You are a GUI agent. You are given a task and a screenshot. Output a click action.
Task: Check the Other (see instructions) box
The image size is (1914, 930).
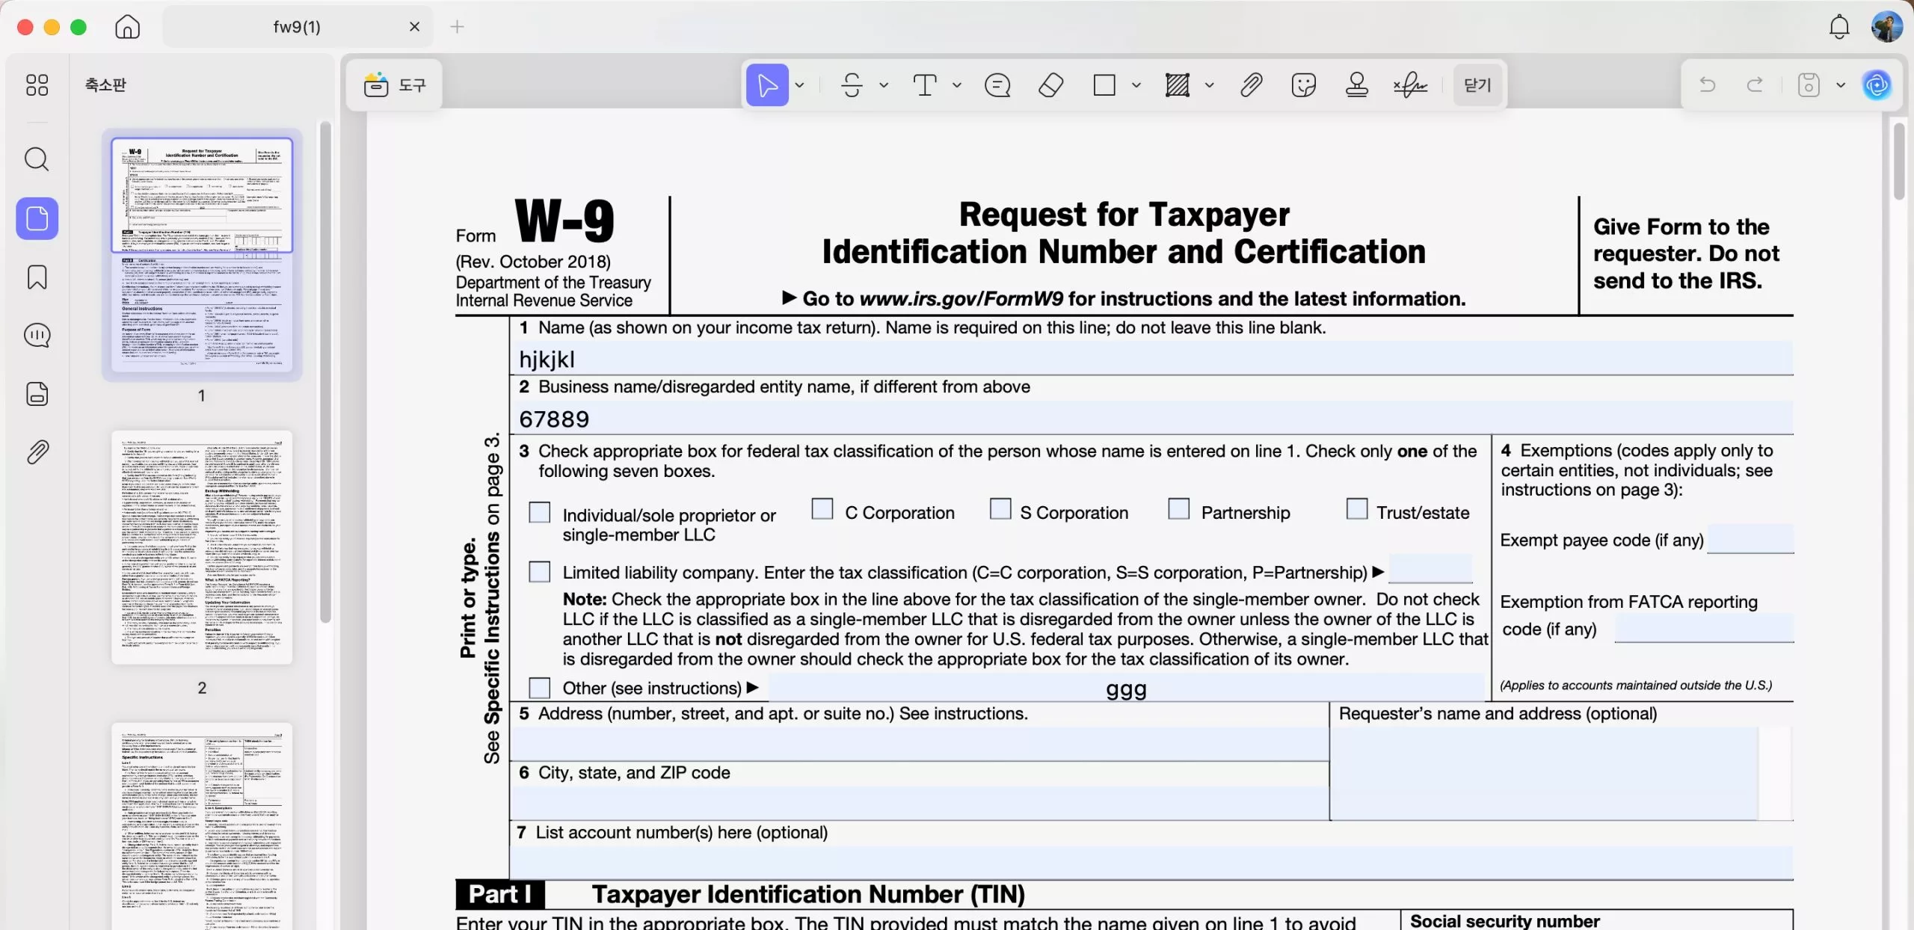point(539,687)
